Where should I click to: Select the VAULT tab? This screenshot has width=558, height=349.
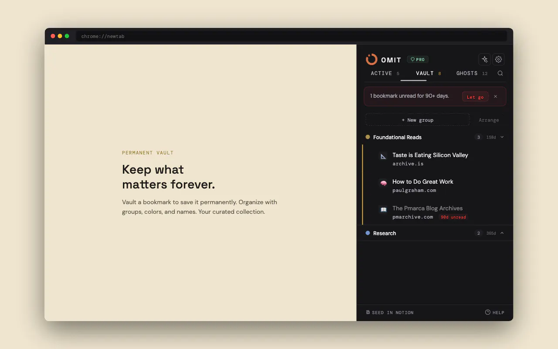click(x=429, y=73)
